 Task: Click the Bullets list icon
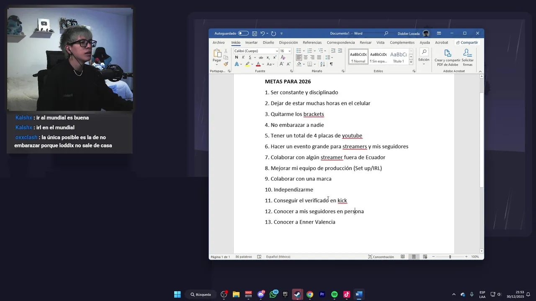299,51
